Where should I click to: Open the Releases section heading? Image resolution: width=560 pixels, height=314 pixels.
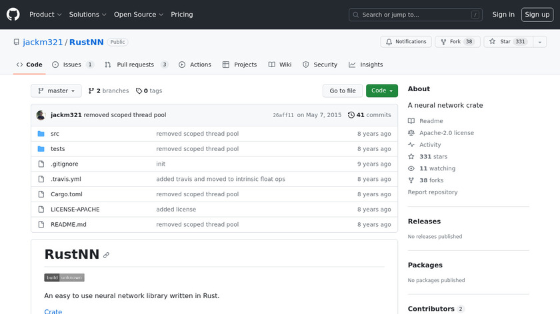tap(424, 222)
